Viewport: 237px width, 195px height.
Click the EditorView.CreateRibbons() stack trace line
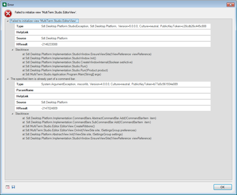tap(59, 126)
